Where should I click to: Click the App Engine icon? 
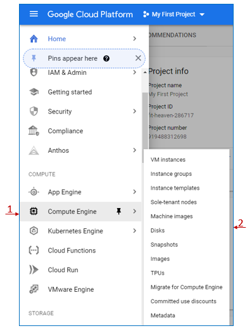(x=34, y=192)
